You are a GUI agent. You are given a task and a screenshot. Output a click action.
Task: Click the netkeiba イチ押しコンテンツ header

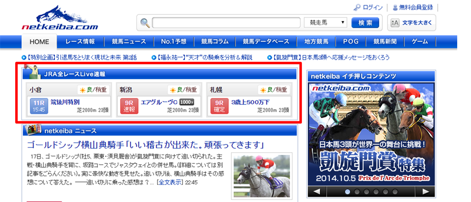click(371, 76)
